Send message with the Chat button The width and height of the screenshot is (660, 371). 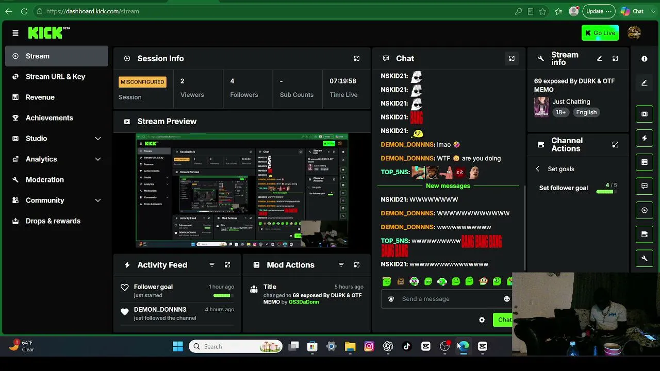(503, 320)
